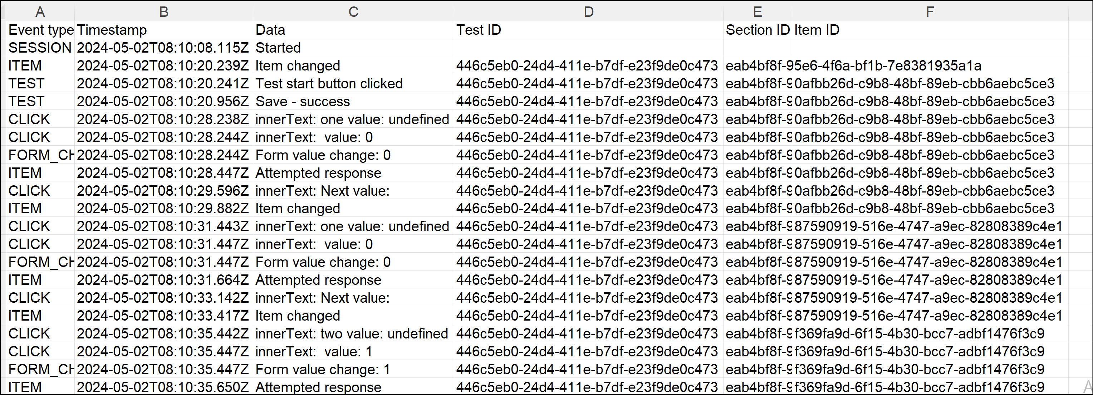1093x395 pixels.
Task: Select timestamp 2024-05-02T08:10:33.417Z cell
Action: pyautogui.click(x=164, y=315)
